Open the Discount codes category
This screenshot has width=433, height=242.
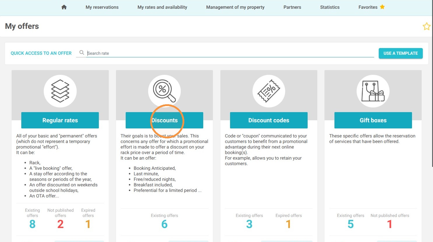[269, 120]
